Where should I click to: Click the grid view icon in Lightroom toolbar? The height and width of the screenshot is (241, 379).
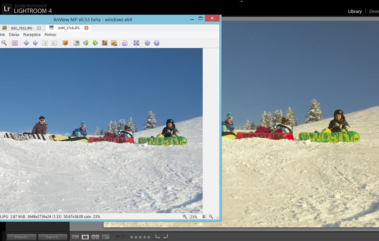click(75, 237)
